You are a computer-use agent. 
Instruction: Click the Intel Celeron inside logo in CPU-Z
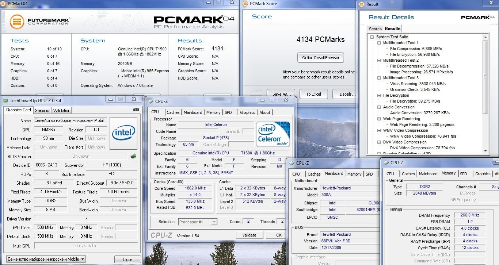(x=273, y=134)
